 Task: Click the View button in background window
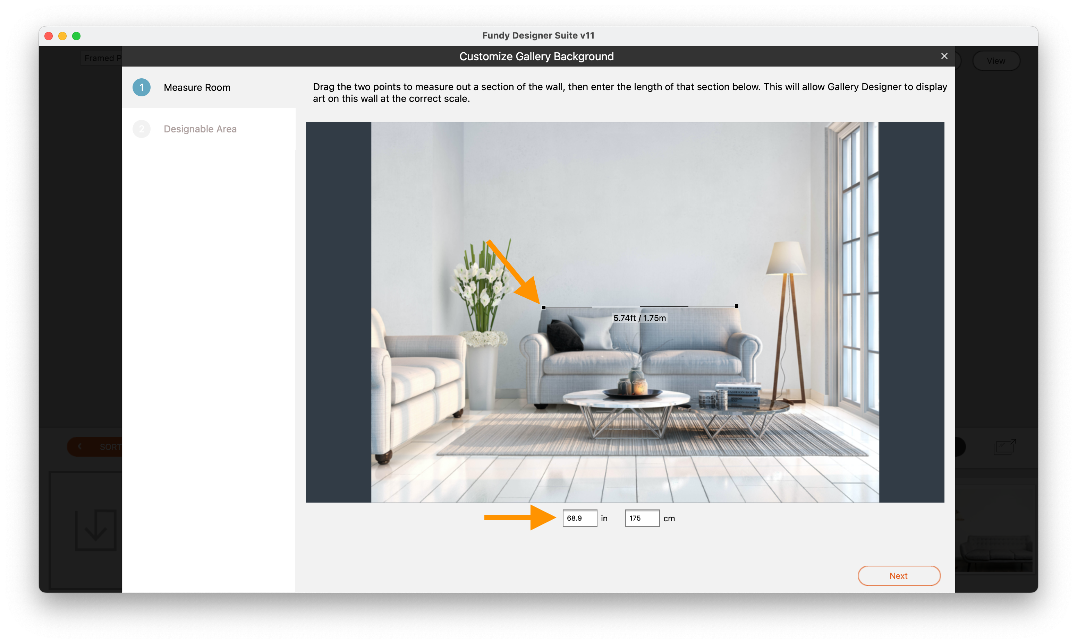(x=995, y=61)
